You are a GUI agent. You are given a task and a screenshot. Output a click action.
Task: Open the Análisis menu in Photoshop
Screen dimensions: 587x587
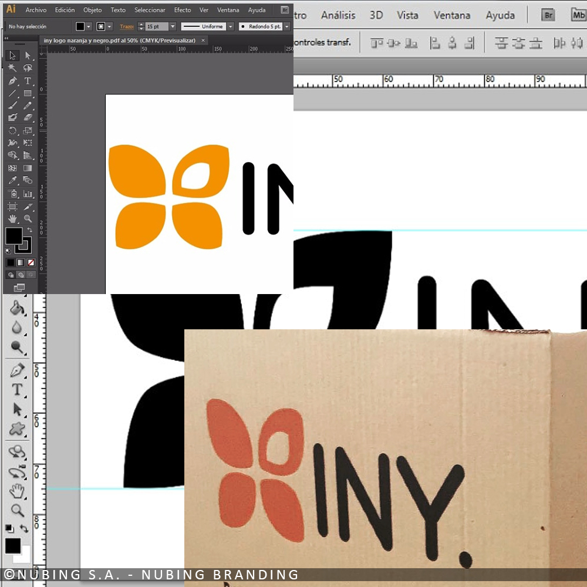(339, 15)
